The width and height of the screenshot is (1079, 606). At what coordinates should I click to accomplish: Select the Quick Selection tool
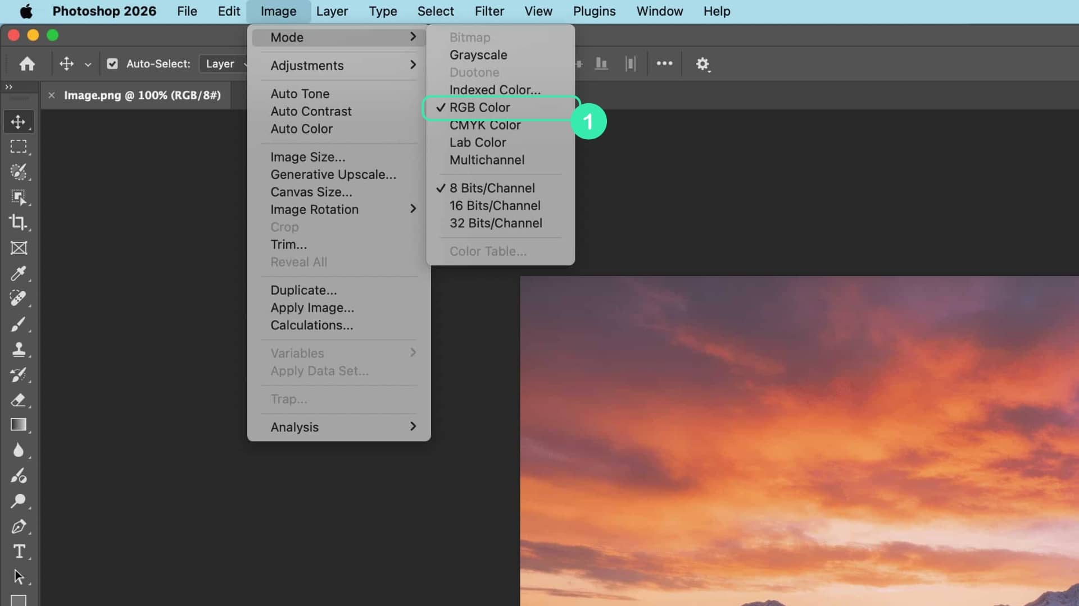coord(19,172)
